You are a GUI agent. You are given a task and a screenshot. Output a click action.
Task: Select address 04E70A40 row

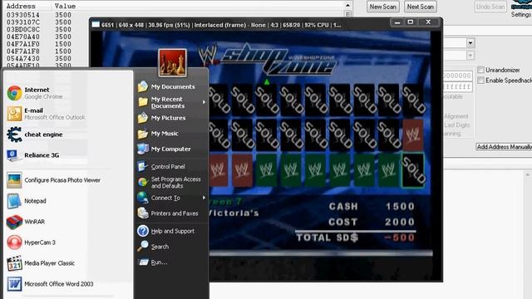click(x=39, y=37)
